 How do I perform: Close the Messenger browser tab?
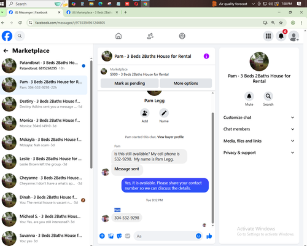[59, 12]
